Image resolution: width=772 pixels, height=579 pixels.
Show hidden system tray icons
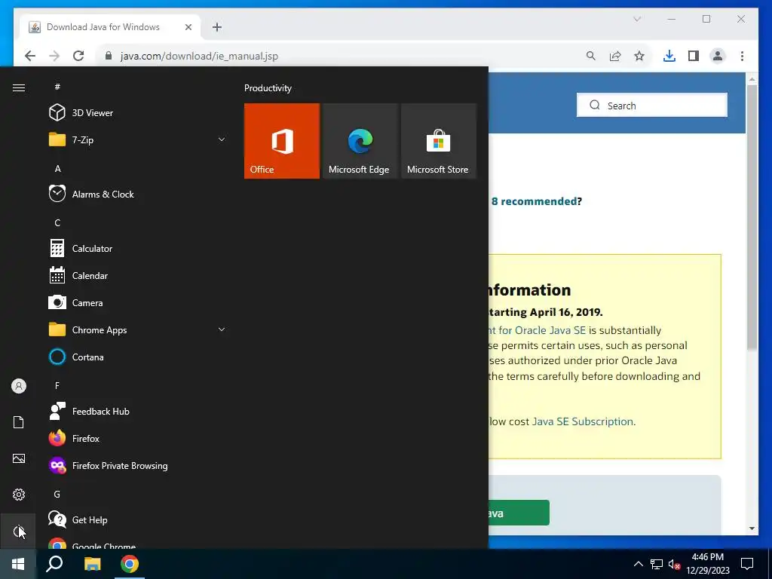(638, 564)
